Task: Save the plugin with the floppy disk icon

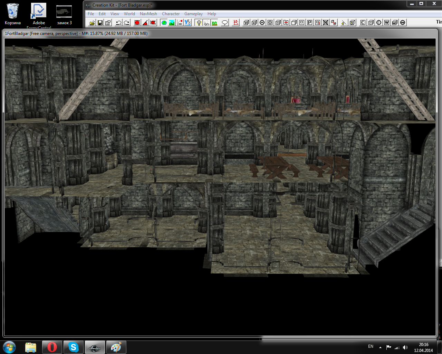Action: point(100,22)
